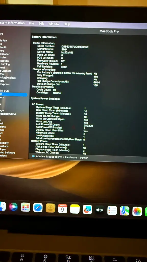
Task: Click manufacturer value SMP
Action: (x=64, y=50)
